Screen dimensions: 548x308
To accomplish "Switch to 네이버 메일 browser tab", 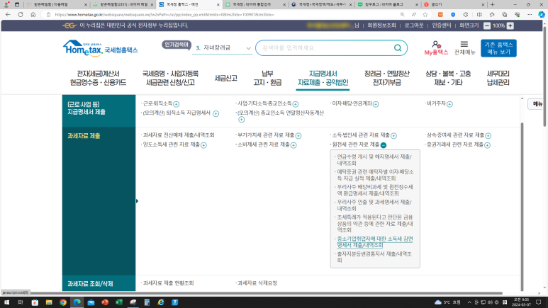I will [x=123, y=4].
